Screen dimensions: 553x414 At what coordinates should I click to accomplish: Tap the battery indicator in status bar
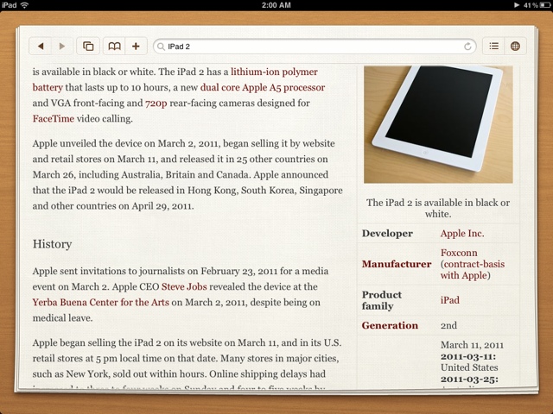pos(545,5)
